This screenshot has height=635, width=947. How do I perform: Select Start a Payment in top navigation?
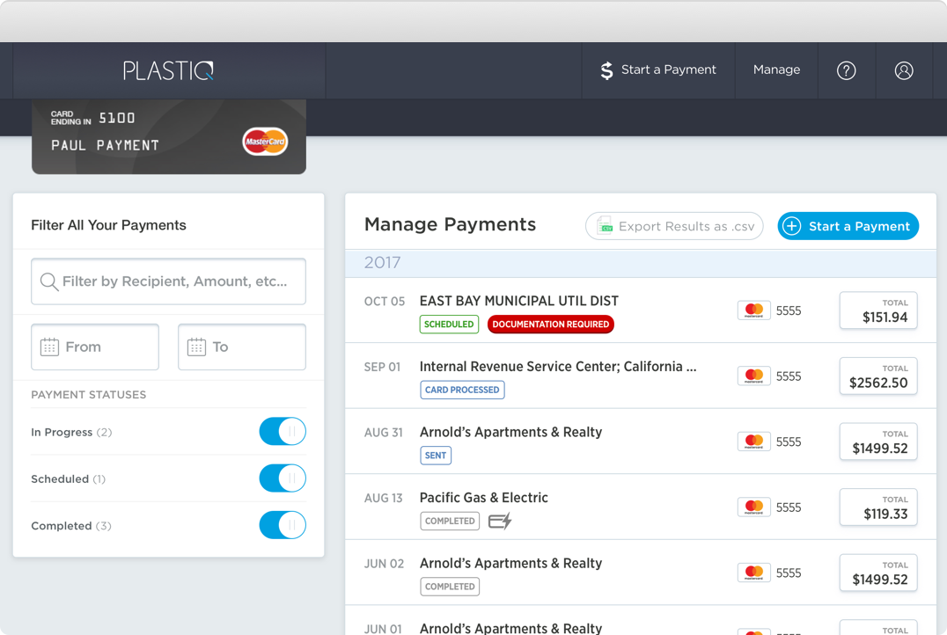657,70
